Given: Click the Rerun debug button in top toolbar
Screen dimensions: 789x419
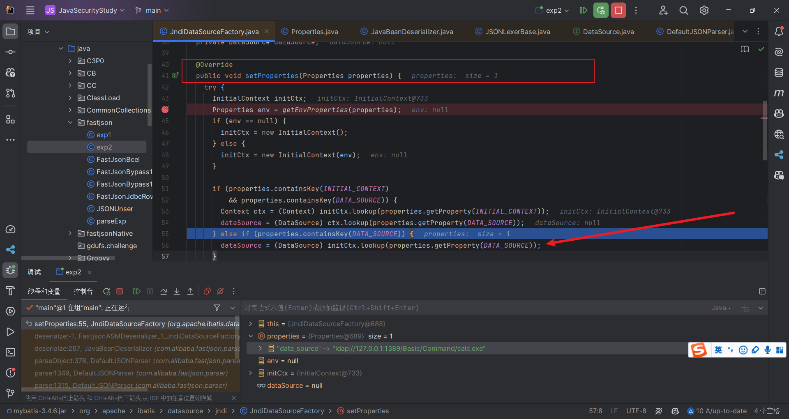Looking at the screenshot, I should click(x=601, y=10).
